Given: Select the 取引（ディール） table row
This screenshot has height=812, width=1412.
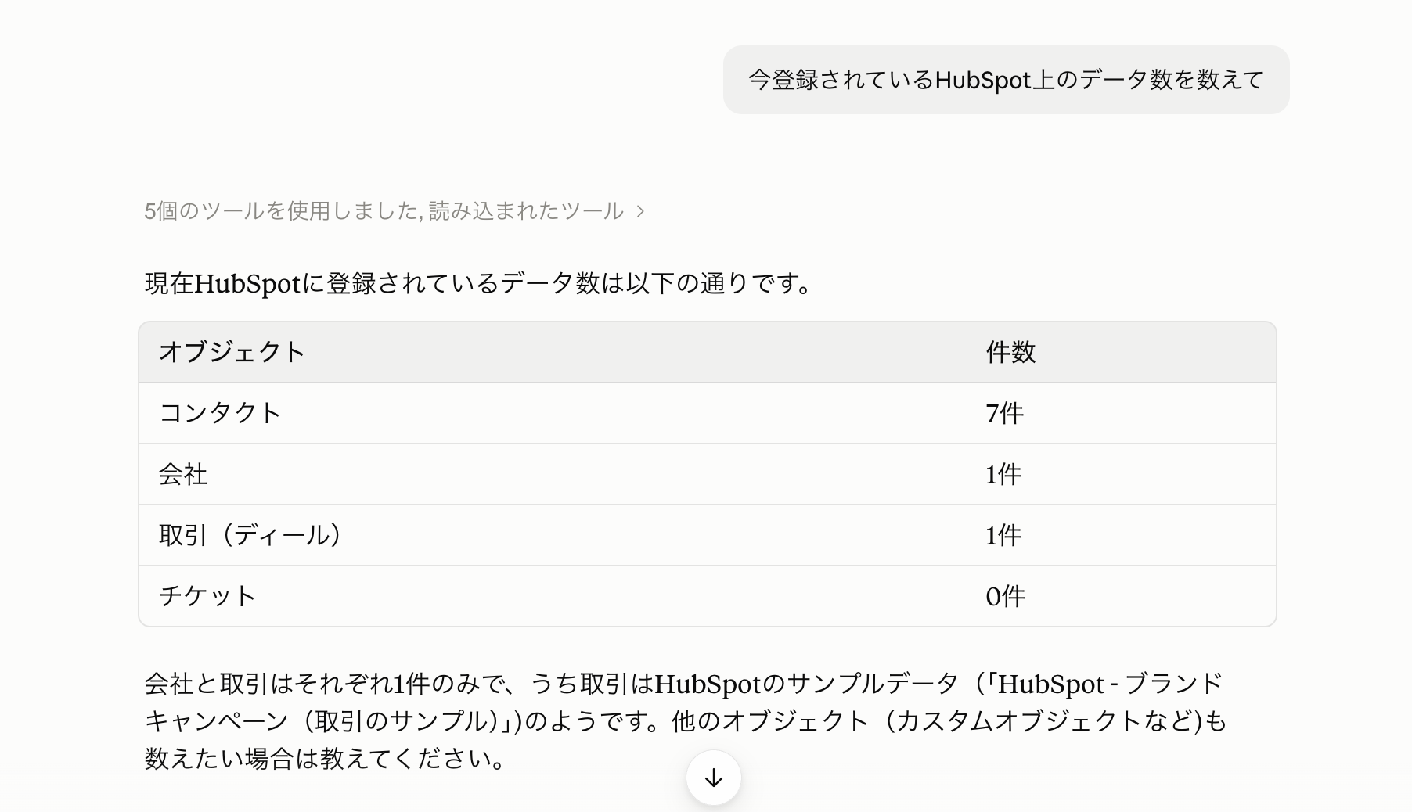Looking at the screenshot, I should coord(708,535).
